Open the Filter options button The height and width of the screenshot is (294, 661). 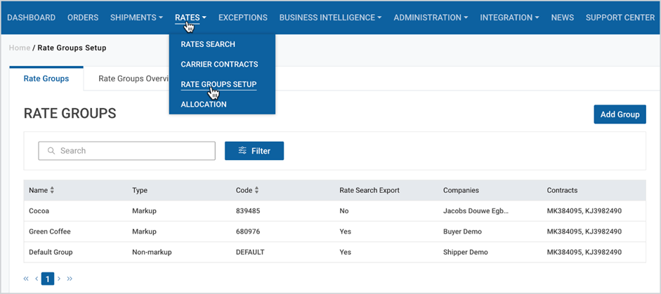[x=254, y=151]
